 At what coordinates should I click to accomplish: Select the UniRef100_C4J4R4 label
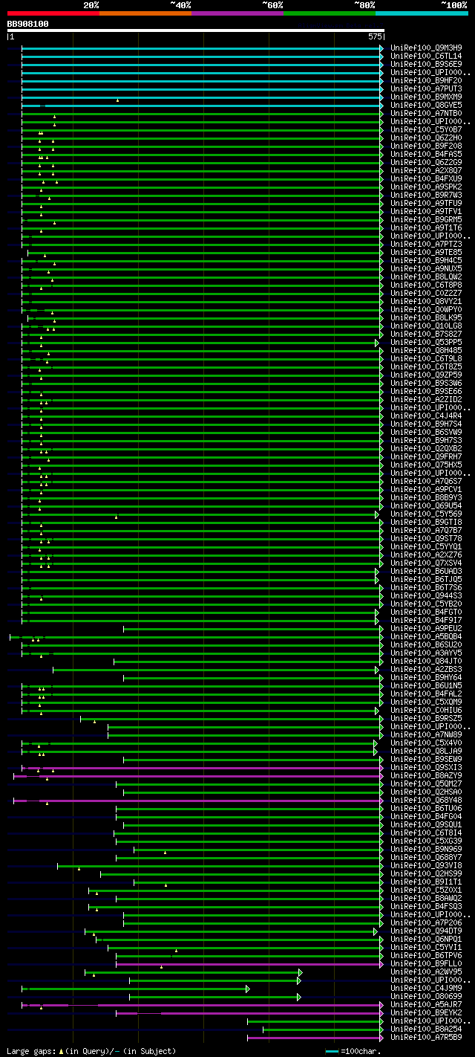click(427, 416)
